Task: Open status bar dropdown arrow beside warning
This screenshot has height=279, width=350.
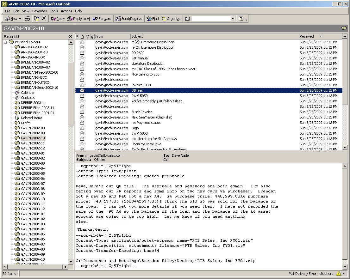Action: 344,273
